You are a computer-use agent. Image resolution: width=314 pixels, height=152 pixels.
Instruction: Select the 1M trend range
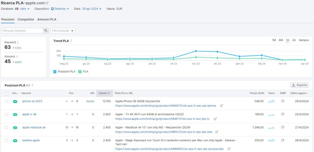pos(274,40)
